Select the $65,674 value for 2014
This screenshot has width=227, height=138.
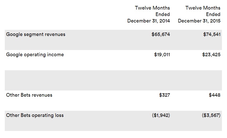160,35
